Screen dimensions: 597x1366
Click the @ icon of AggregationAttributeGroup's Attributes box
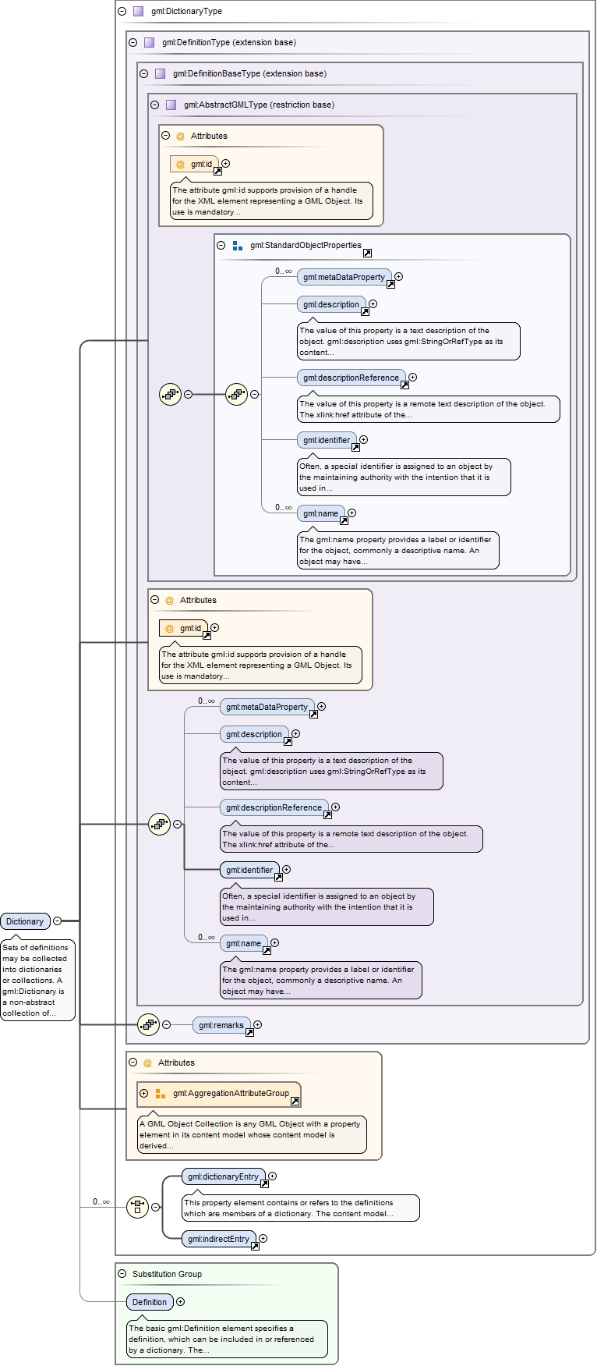147,1063
